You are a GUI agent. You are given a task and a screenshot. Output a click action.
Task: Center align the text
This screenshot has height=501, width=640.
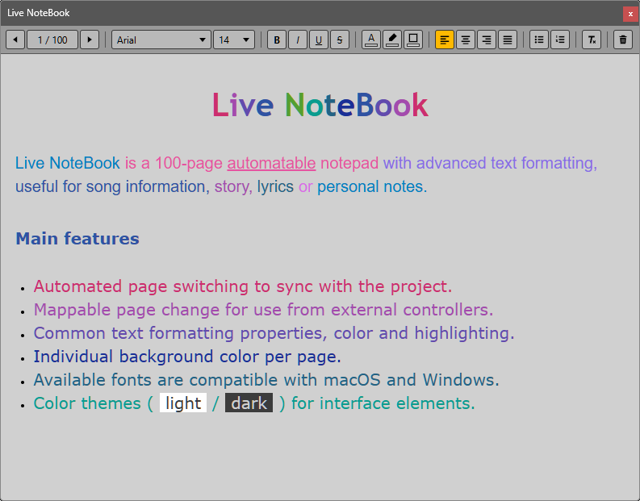point(466,40)
